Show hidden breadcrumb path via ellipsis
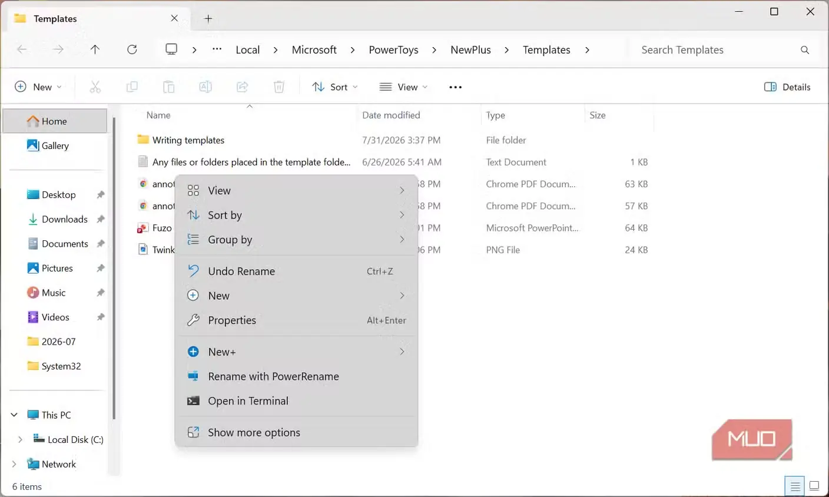The height and width of the screenshot is (497, 829). pos(217,49)
